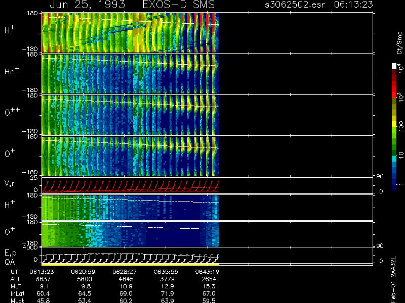Select the file name s3062502.esr
Screen dimensions: 405x303
[295, 5]
